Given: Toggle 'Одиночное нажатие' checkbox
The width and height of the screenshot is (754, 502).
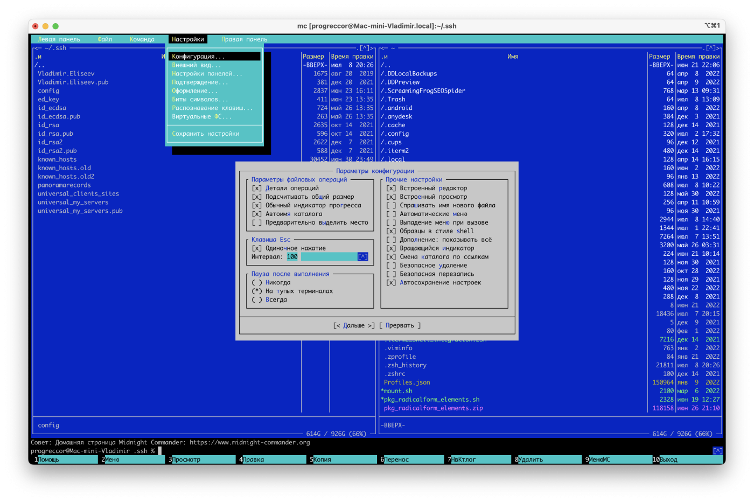Looking at the screenshot, I should 256,248.
